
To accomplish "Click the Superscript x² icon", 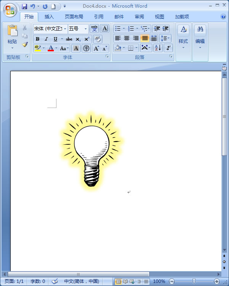I will click(87, 39).
